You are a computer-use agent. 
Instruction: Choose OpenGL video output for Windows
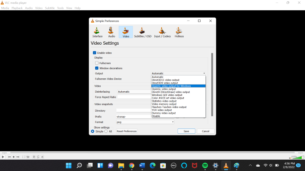tap(178, 86)
